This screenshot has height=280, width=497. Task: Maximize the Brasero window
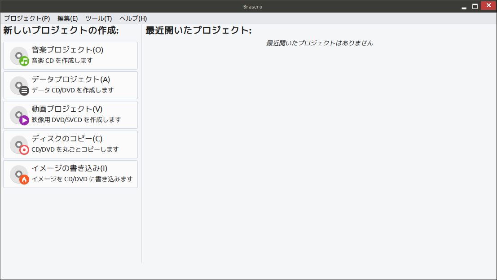[475, 6]
